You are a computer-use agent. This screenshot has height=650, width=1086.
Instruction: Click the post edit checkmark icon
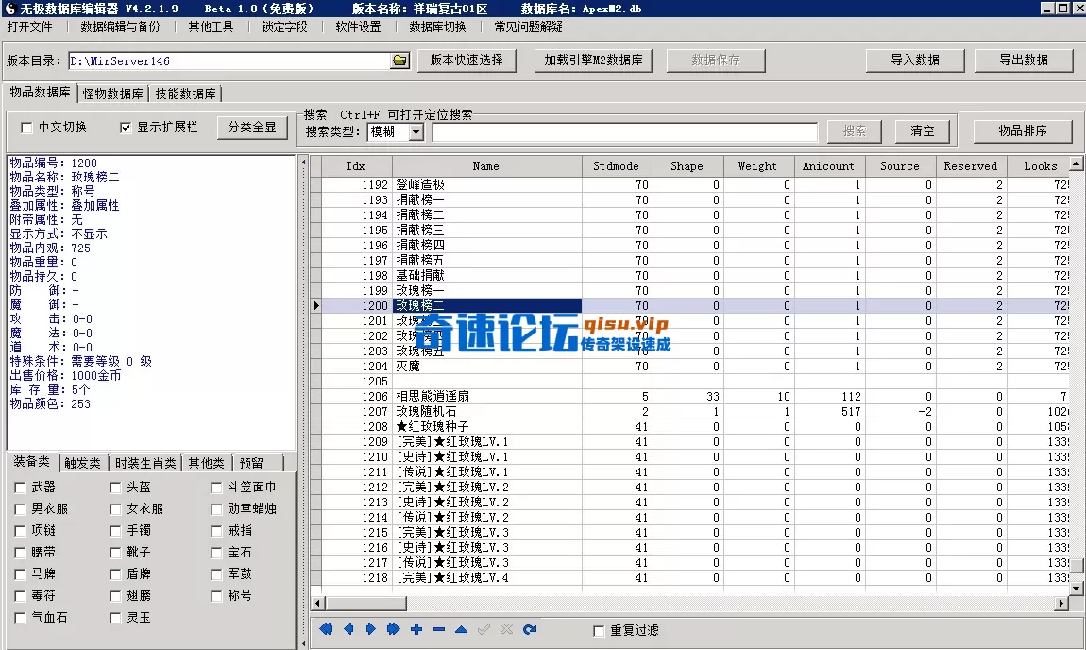click(484, 629)
